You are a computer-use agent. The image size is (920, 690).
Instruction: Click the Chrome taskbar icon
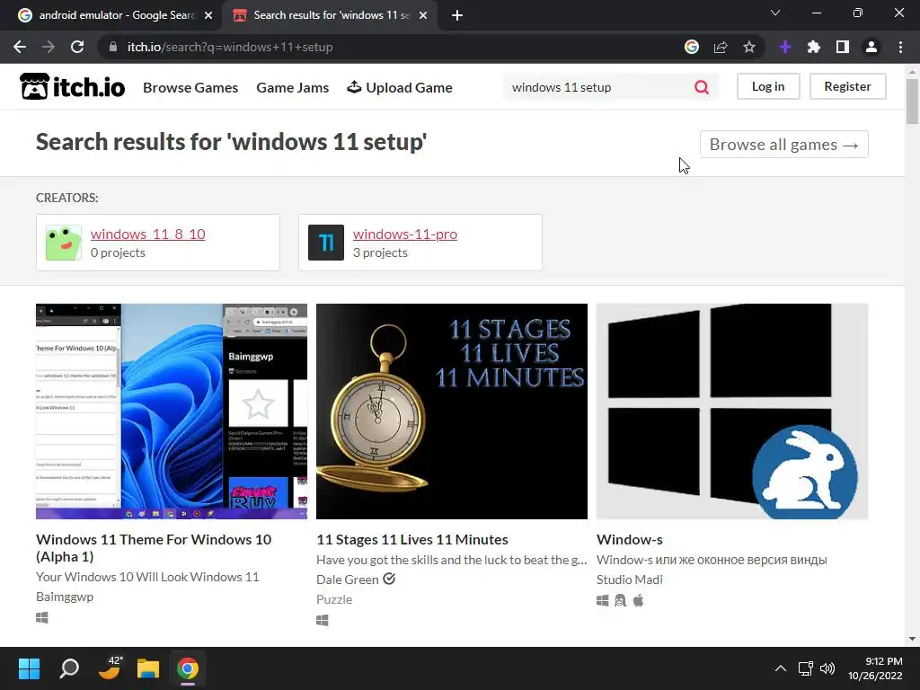188,668
